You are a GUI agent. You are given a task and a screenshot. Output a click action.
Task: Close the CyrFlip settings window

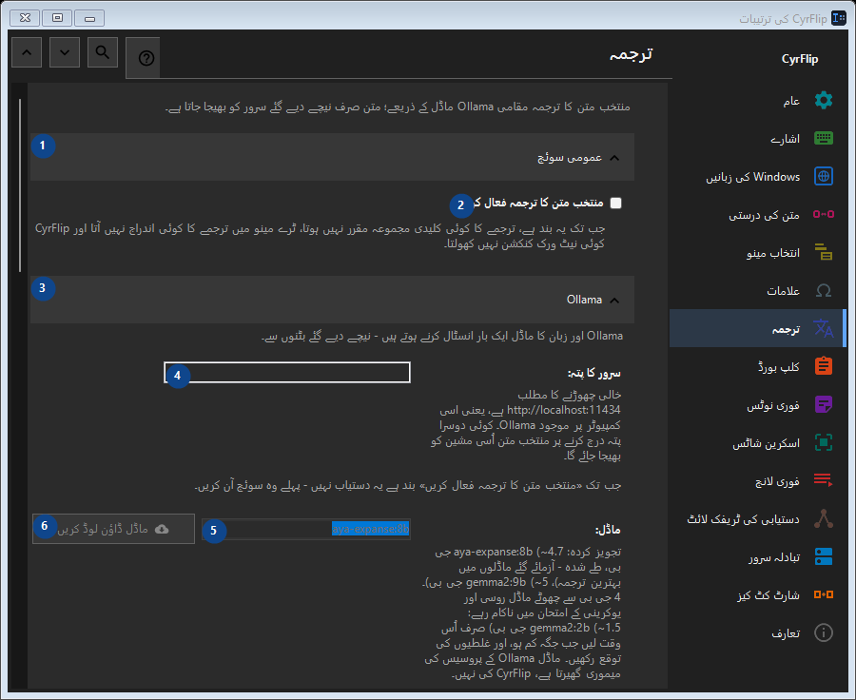pos(25,18)
